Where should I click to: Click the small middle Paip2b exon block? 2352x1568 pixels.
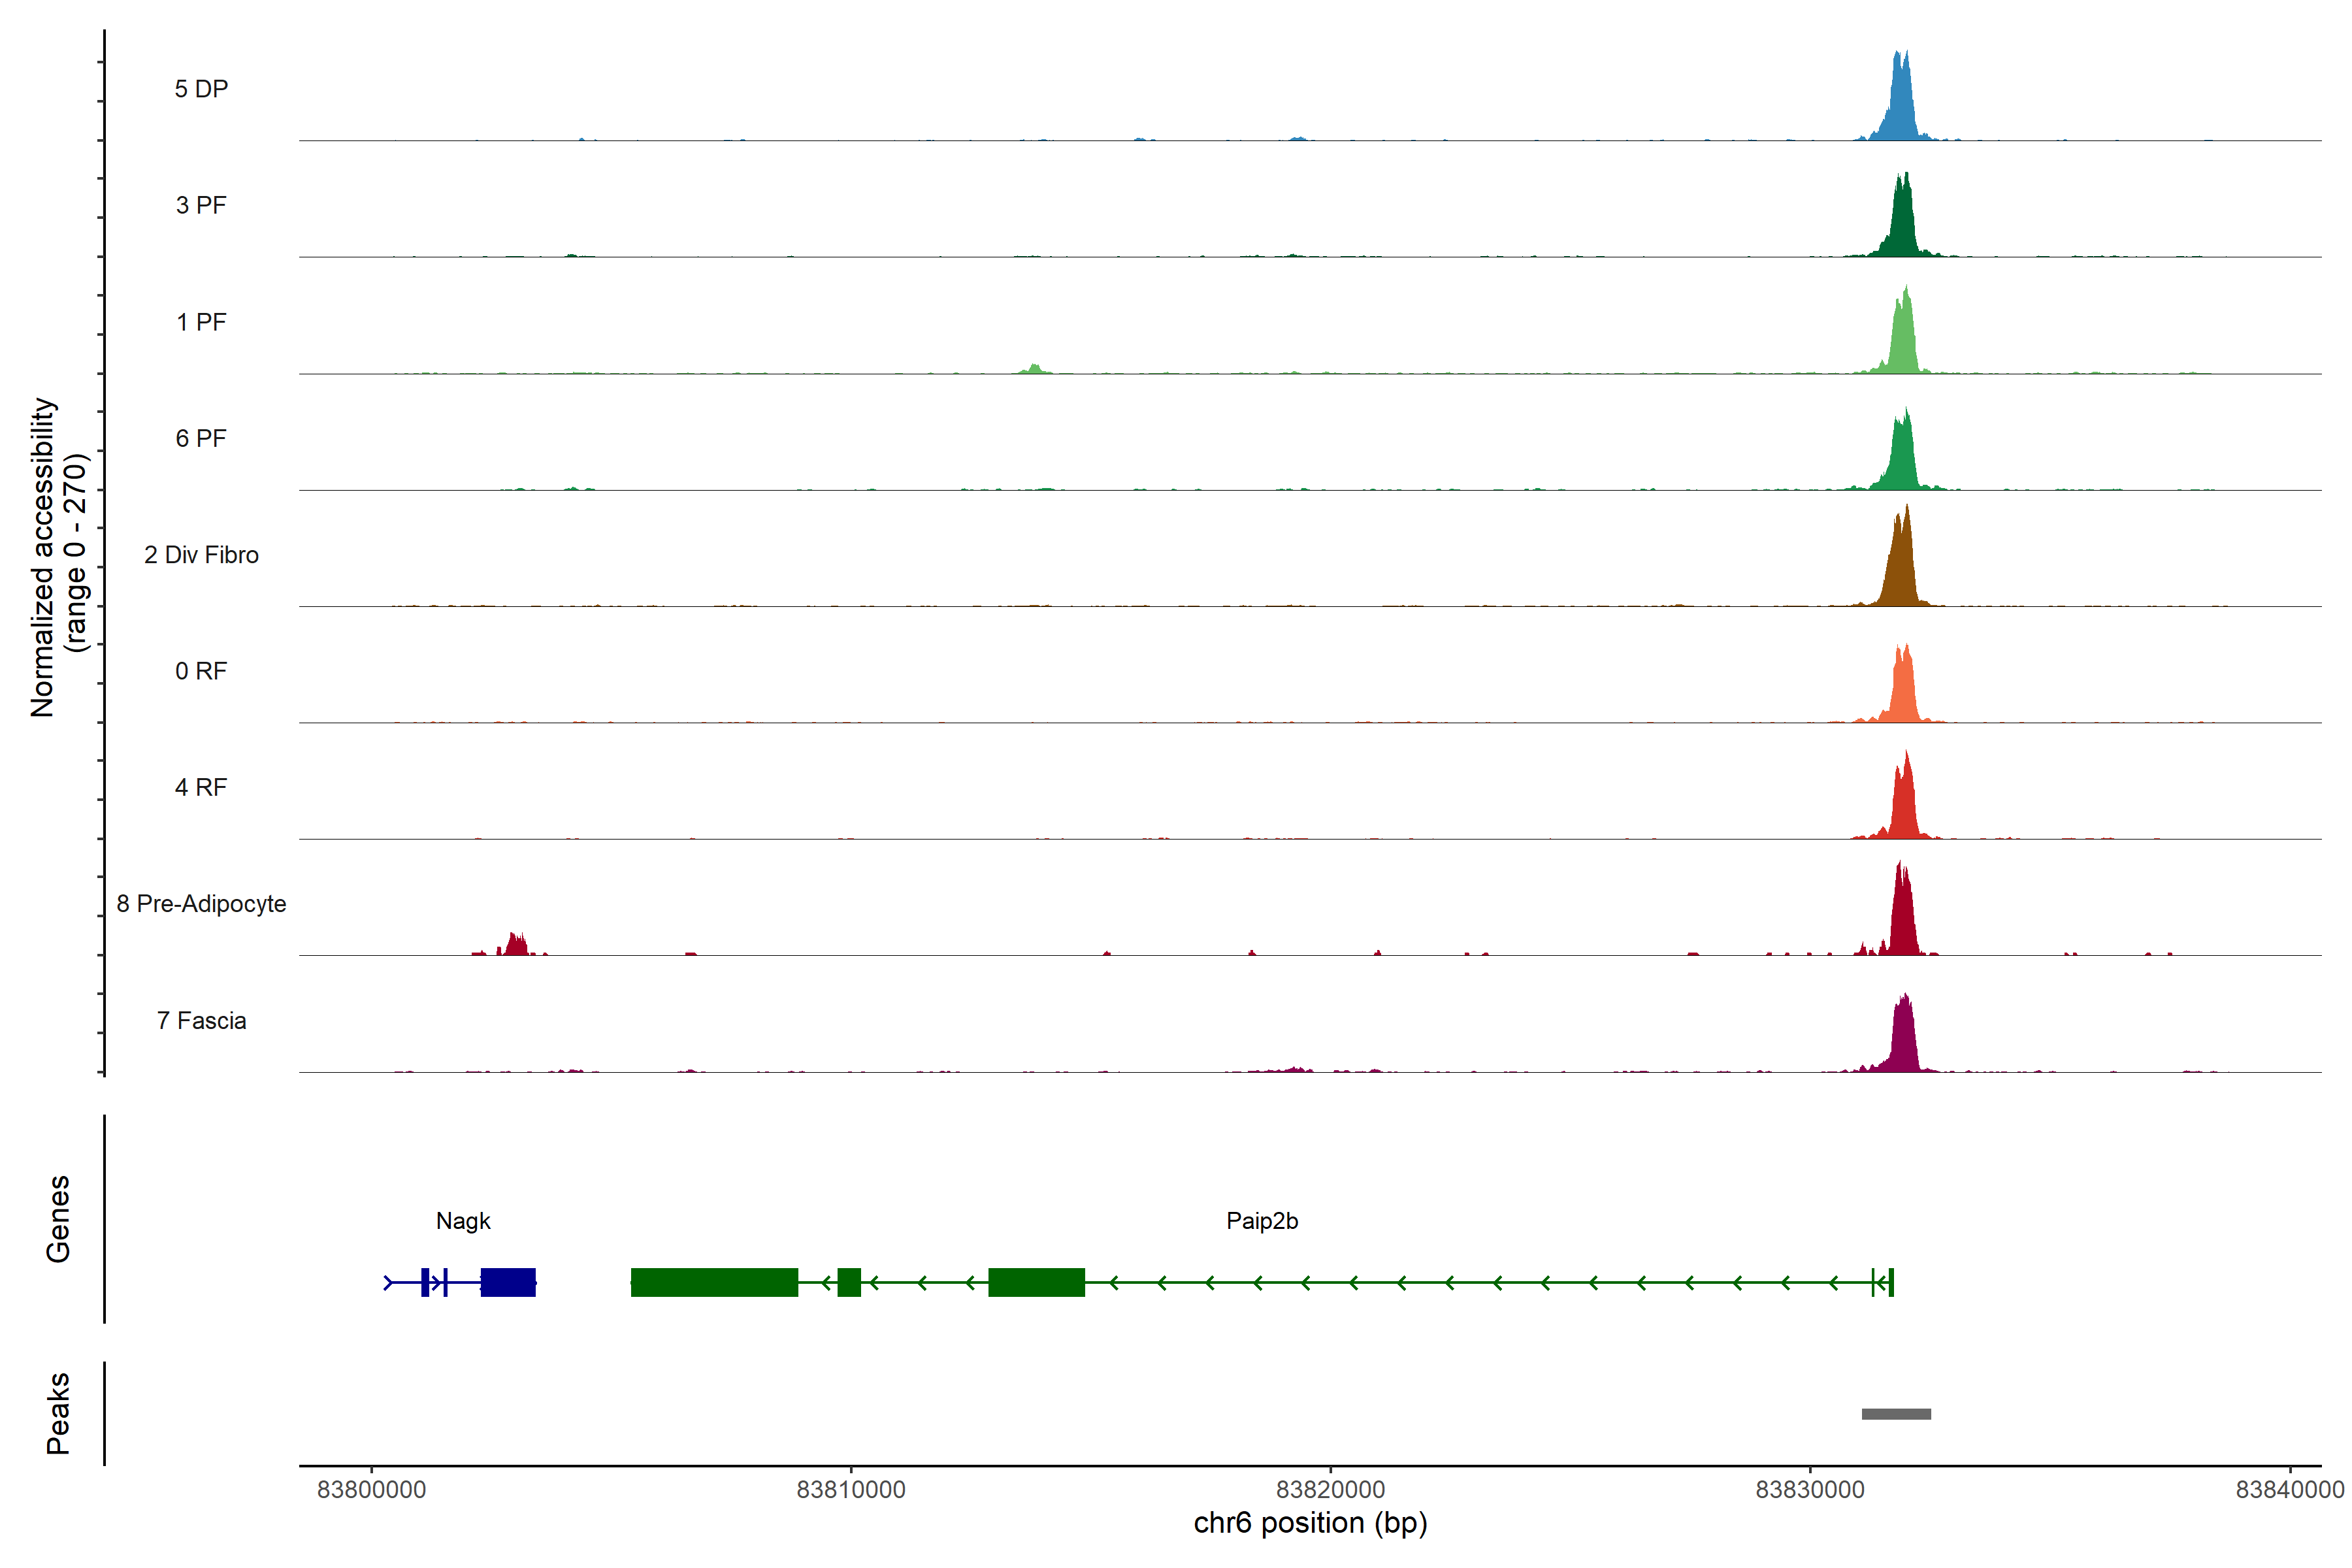coord(849,1282)
